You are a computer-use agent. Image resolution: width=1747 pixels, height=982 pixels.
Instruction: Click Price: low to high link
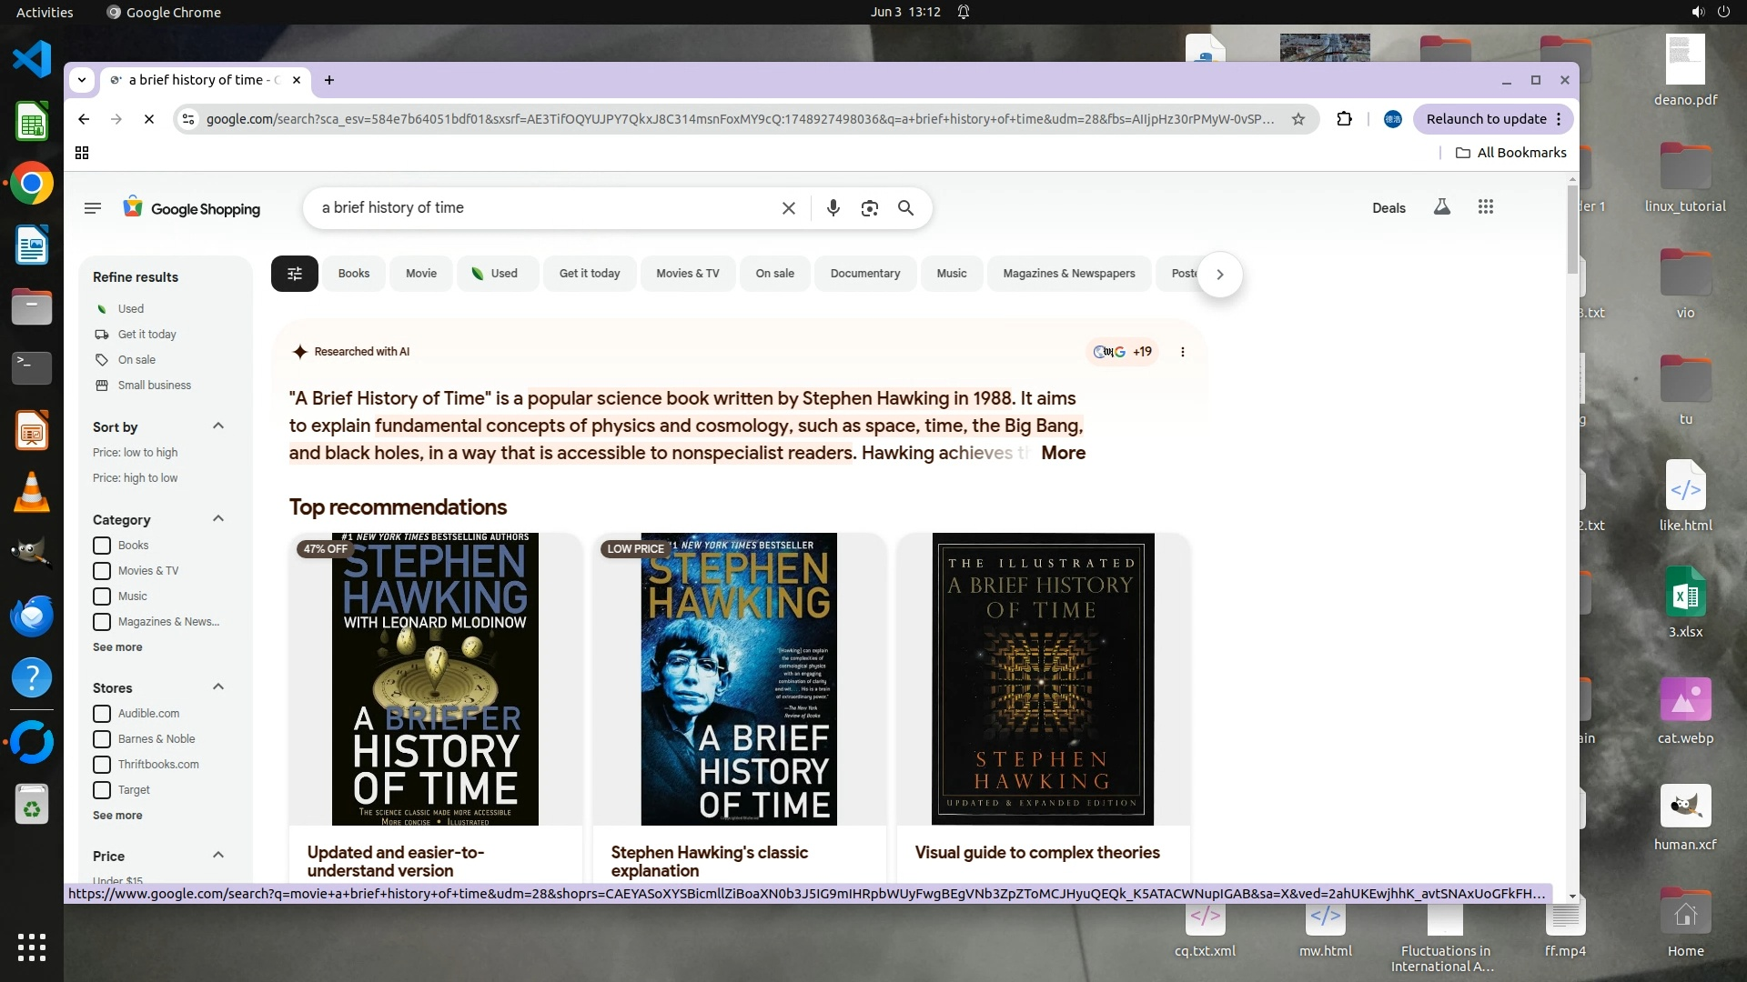(x=135, y=453)
